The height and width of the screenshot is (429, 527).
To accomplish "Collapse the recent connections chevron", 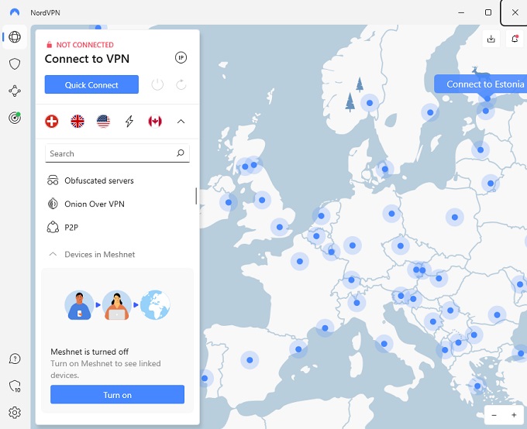I will click(x=181, y=122).
